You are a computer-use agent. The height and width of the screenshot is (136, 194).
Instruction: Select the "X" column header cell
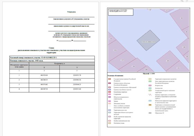pyautogui.click(x=44, y=67)
